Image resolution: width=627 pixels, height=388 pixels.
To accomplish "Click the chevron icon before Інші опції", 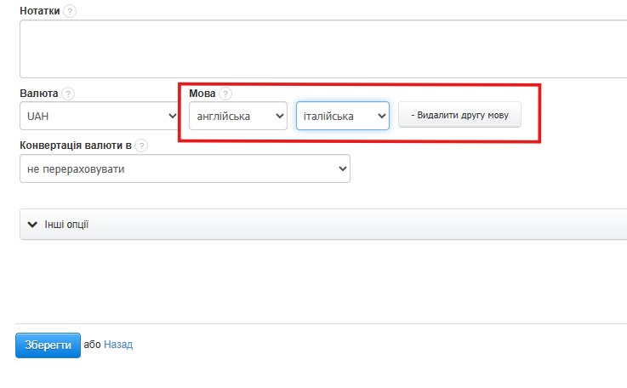I will click(32, 225).
